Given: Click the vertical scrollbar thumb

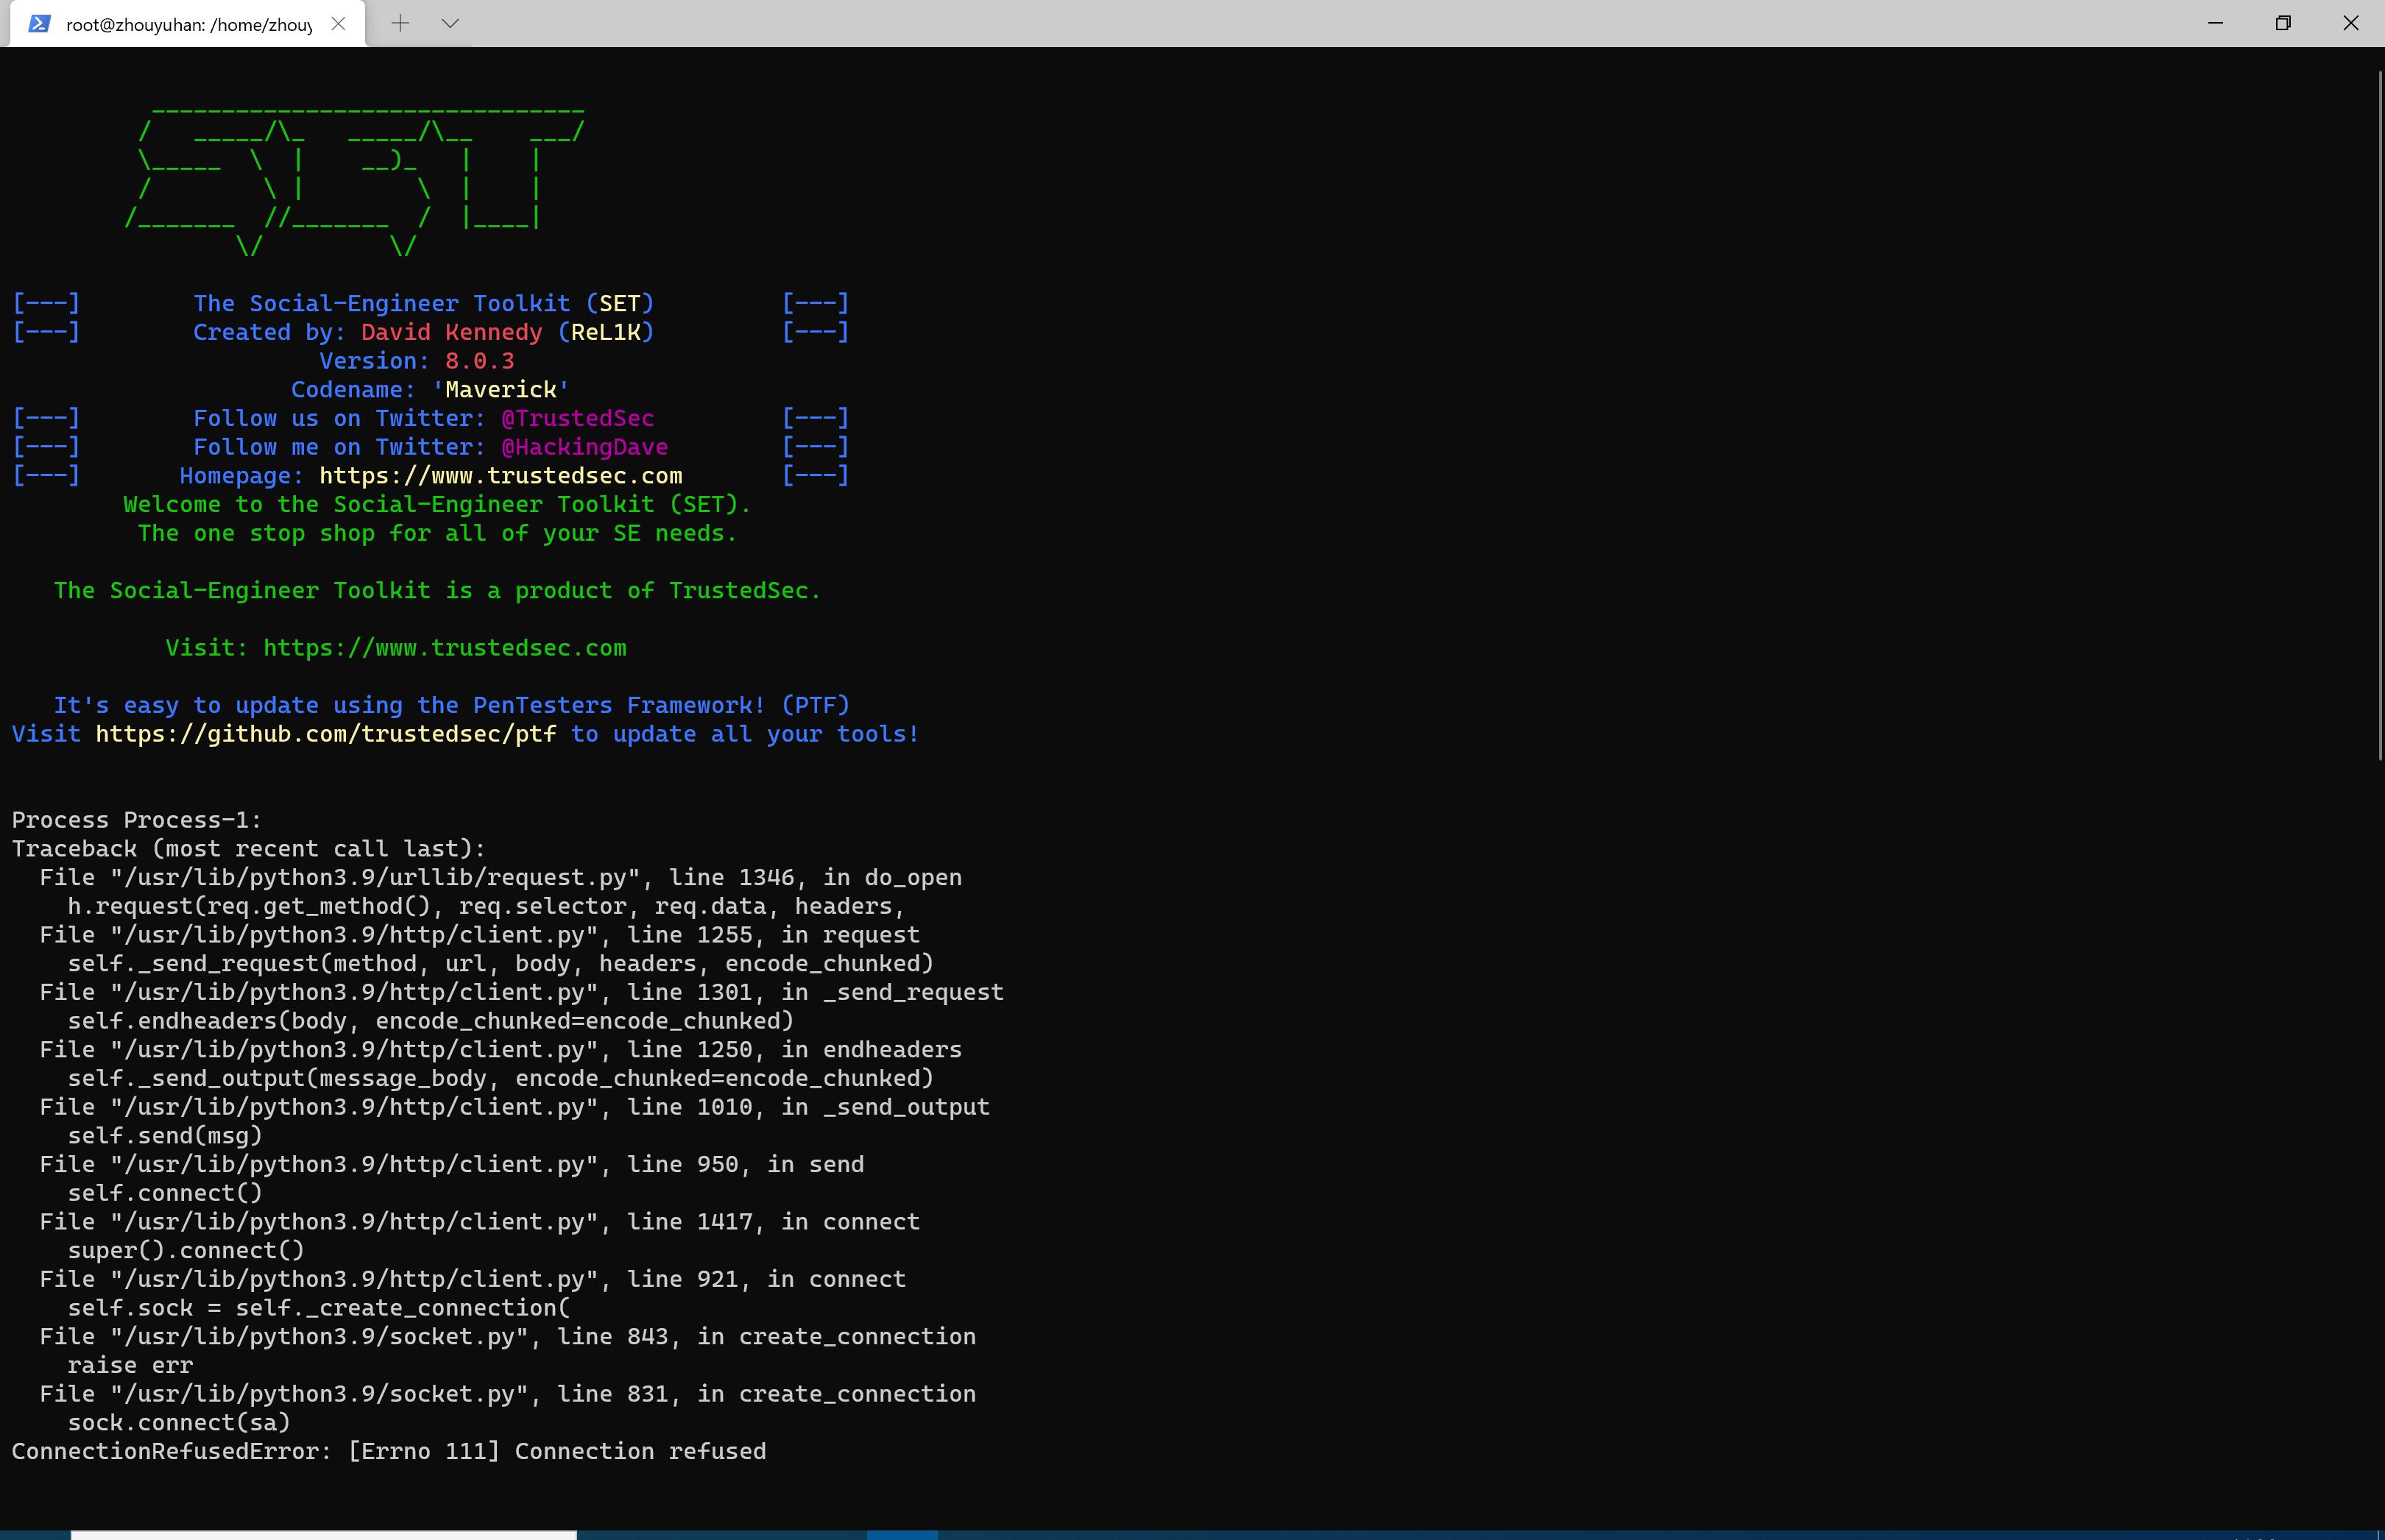Looking at the screenshot, I should [2379, 416].
